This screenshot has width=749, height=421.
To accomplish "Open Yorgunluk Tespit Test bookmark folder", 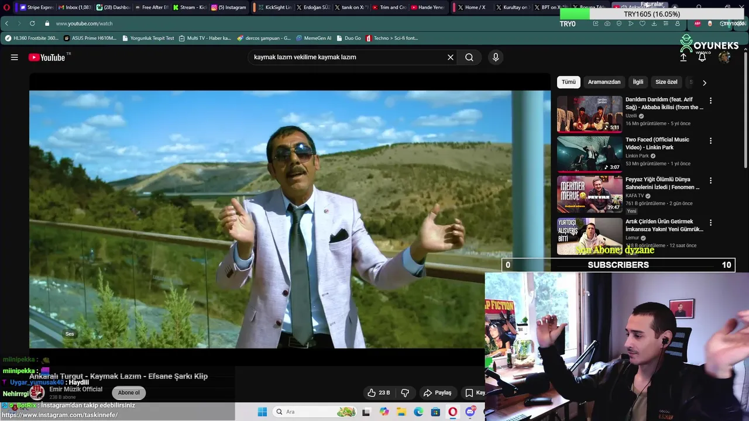I will 149,38.
